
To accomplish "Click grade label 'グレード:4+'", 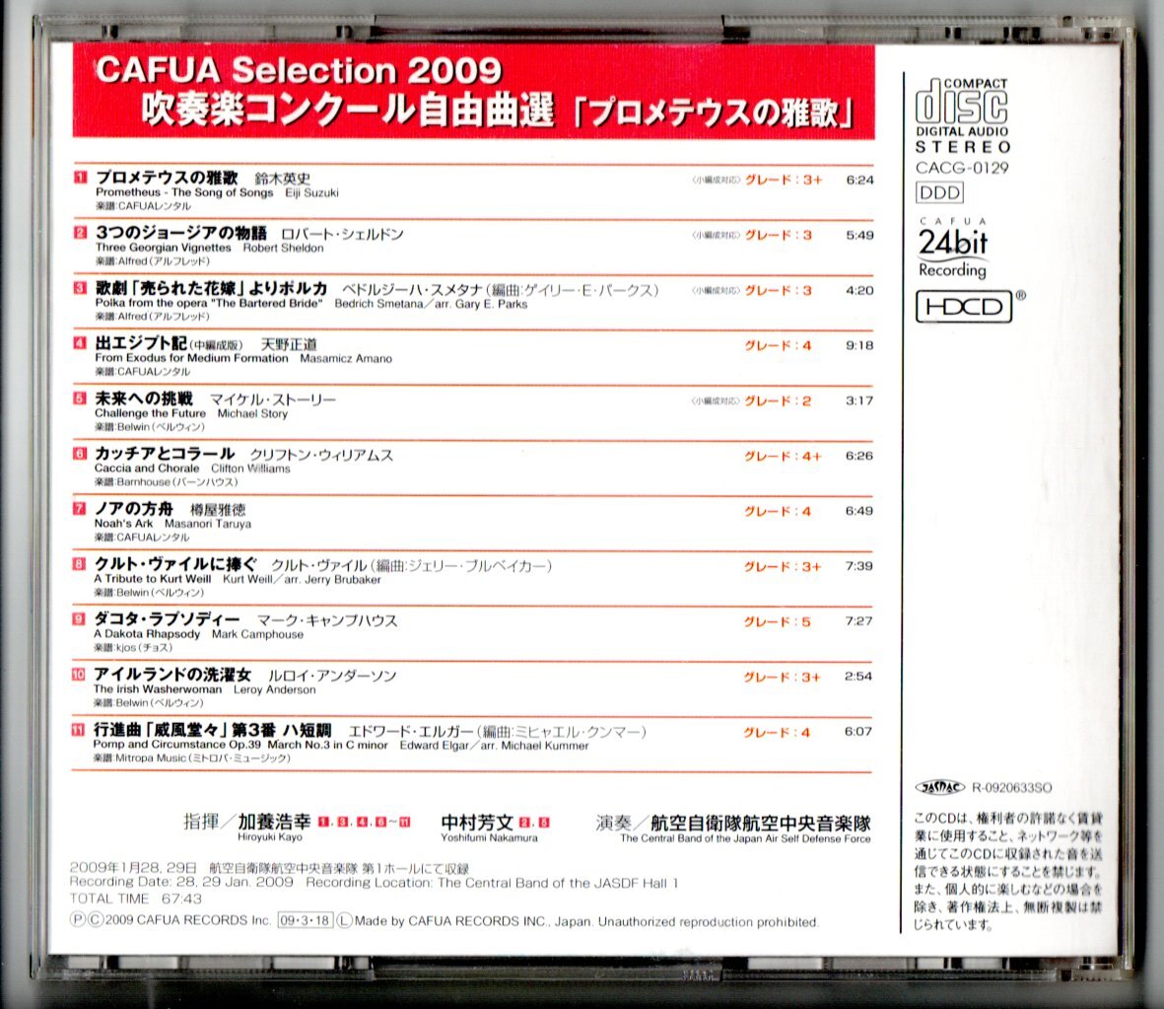I will pos(784,457).
